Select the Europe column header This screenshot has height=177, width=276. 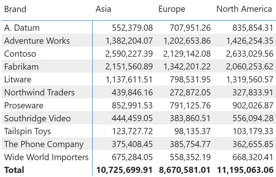172,9
